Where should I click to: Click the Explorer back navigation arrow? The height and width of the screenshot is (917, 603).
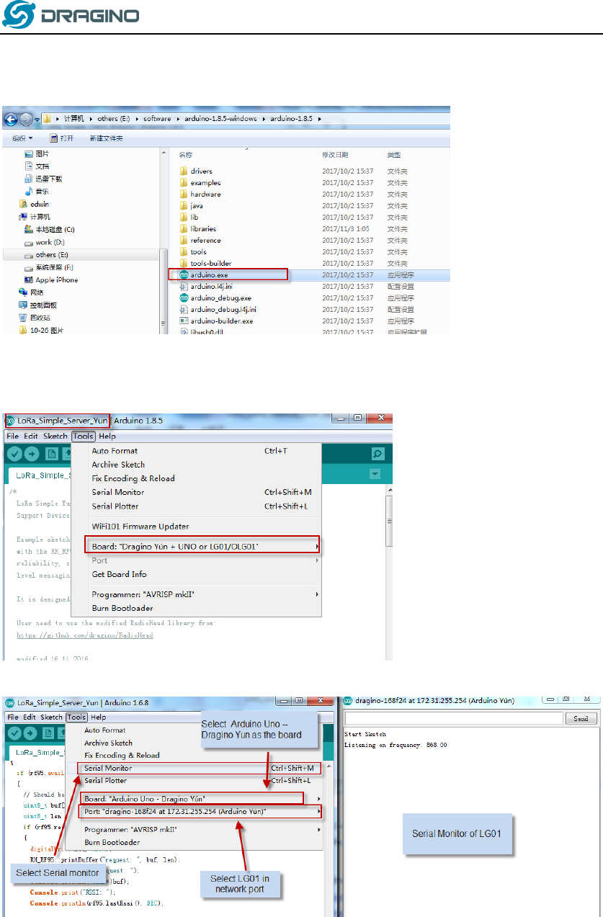12,119
